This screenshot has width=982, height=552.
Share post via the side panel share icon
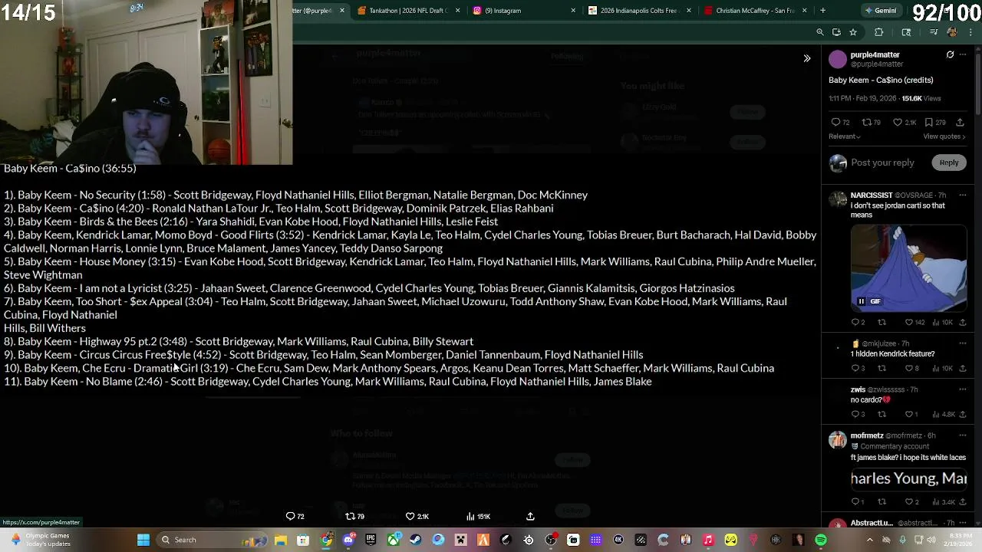(960, 122)
